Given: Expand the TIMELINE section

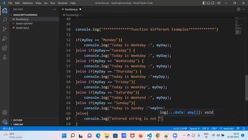Looking at the screenshot, I should pos(18,124).
